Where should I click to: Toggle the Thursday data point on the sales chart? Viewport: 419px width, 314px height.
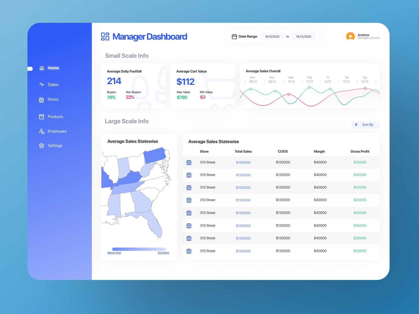pos(309,88)
